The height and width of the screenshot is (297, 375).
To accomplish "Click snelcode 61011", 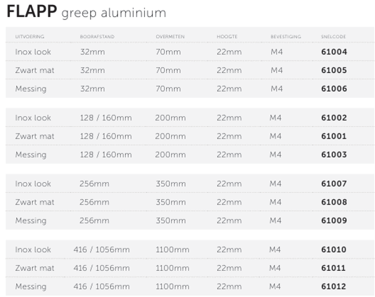I will [x=334, y=268].
